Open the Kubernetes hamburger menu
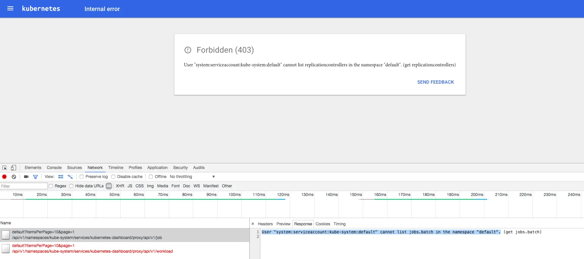This screenshot has width=584, height=259. 10,9
